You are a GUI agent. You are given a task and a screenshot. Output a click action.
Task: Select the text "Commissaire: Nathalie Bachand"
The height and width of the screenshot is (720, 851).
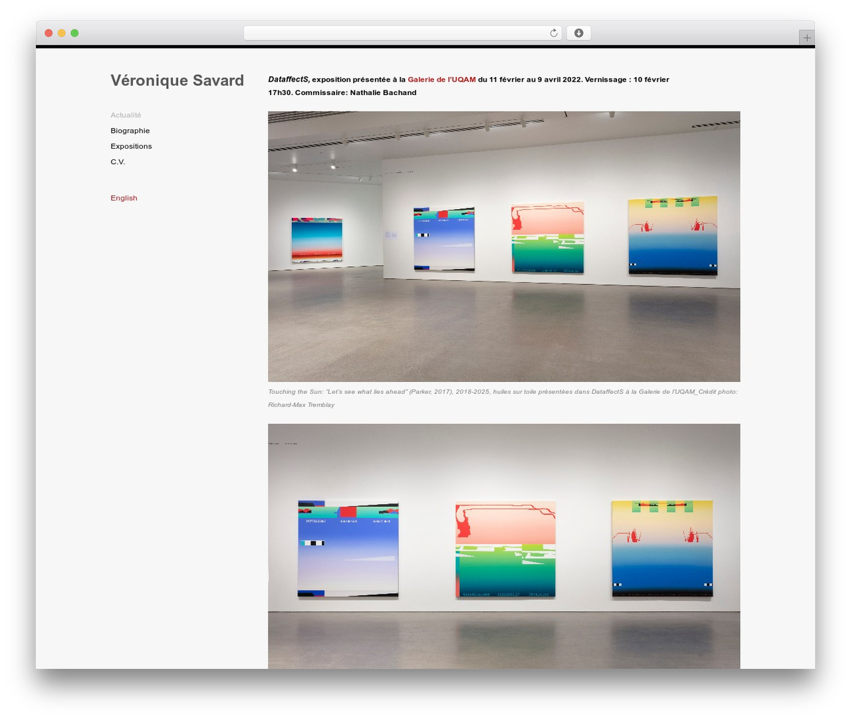(x=356, y=93)
